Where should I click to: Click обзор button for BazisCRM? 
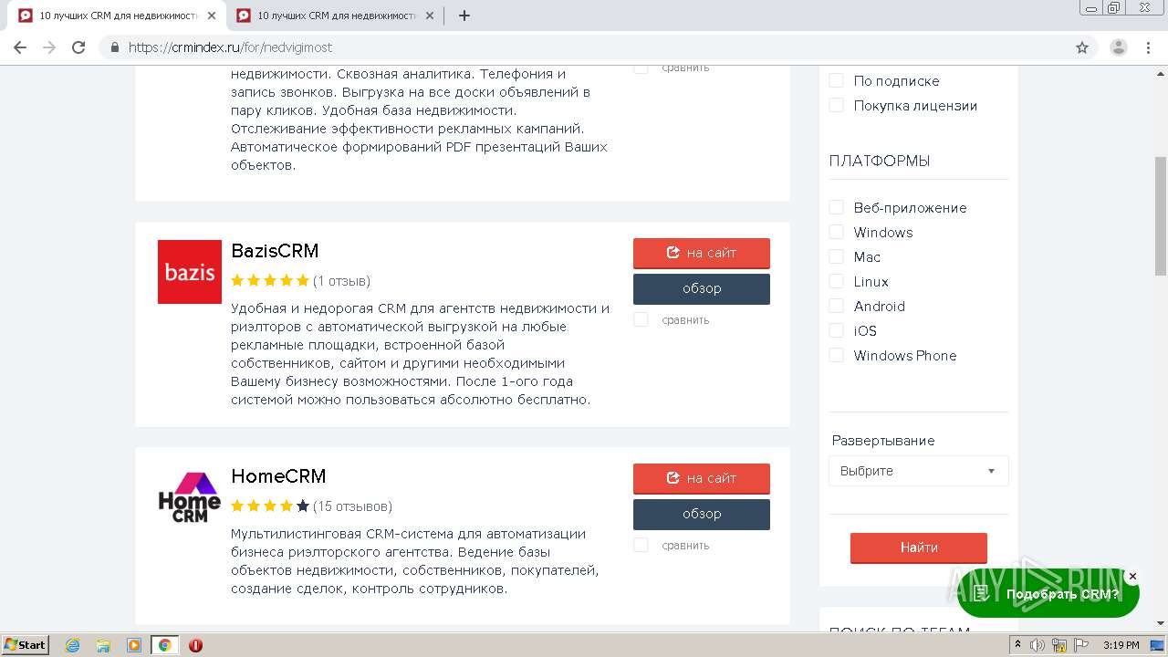(x=702, y=288)
